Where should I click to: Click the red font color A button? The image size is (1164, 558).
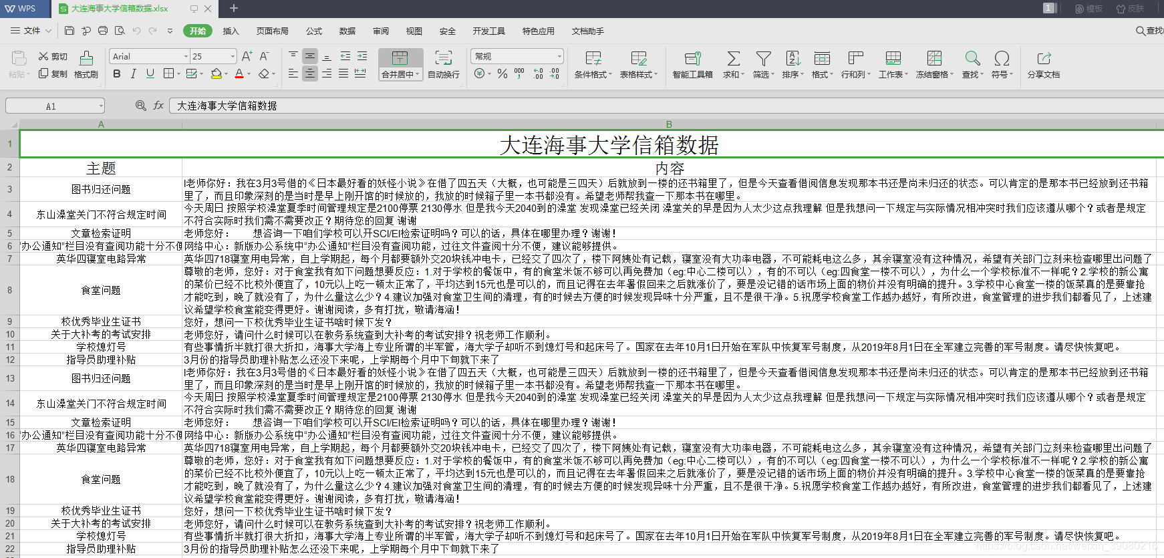[239, 74]
